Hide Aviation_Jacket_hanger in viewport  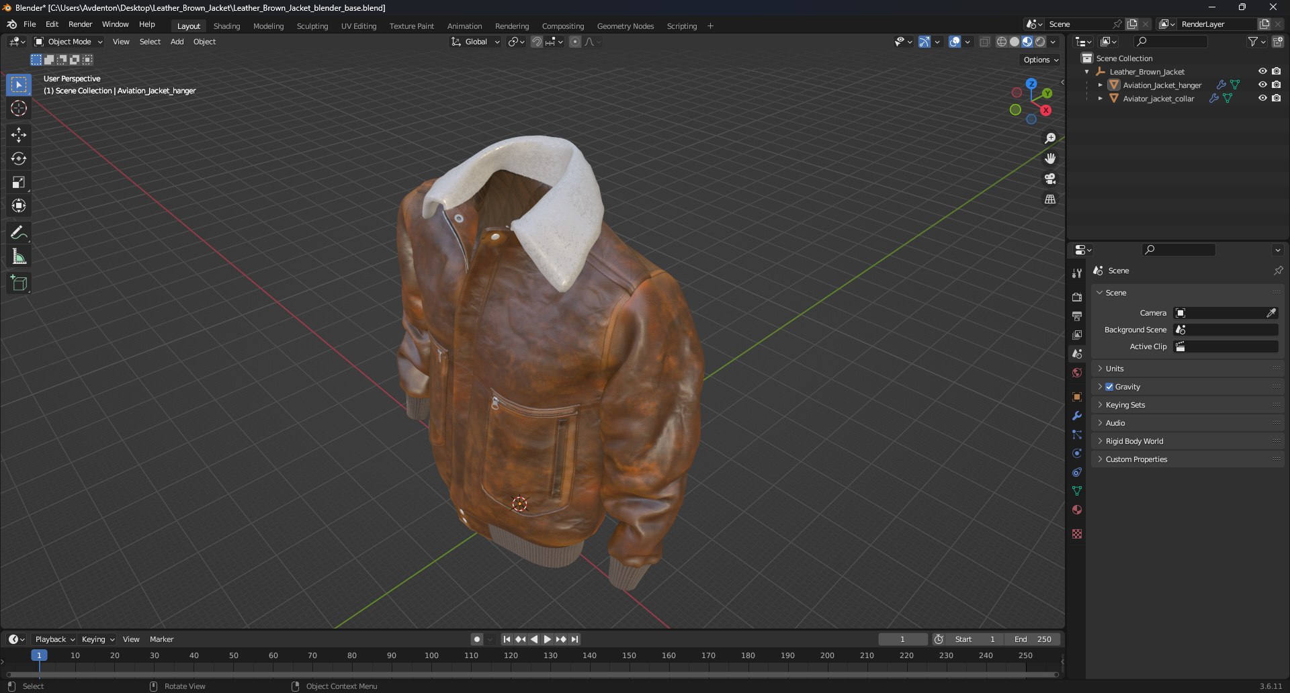(1262, 85)
